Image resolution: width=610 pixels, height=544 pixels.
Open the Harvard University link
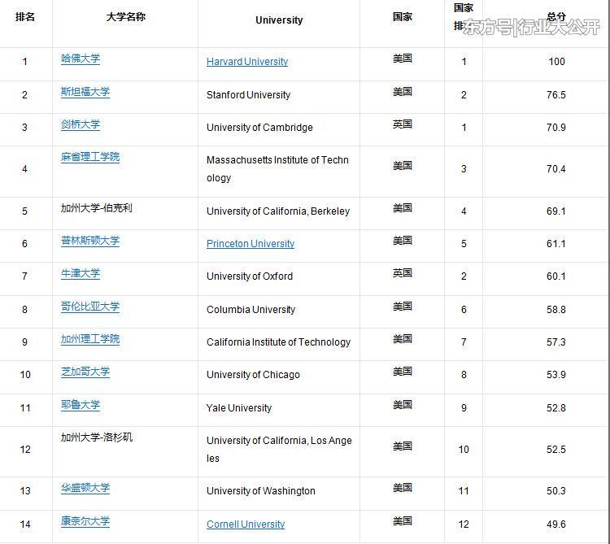[x=247, y=62]
